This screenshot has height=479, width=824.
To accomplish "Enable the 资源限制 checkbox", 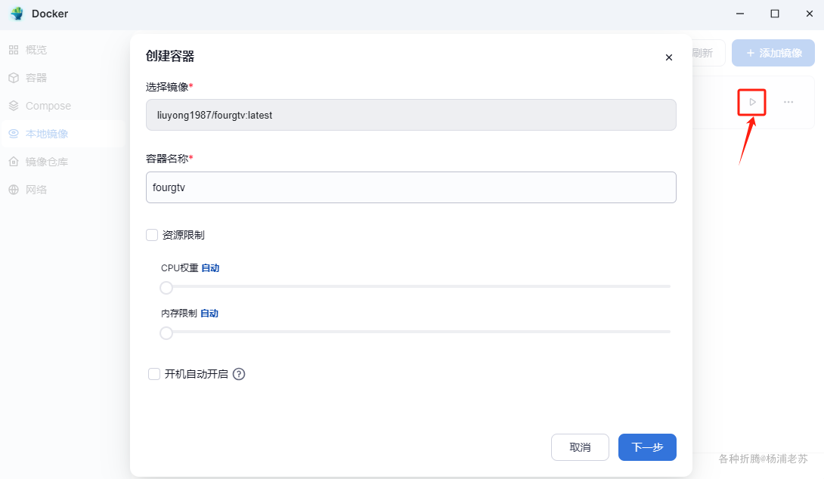I will (x=152, y=235).
